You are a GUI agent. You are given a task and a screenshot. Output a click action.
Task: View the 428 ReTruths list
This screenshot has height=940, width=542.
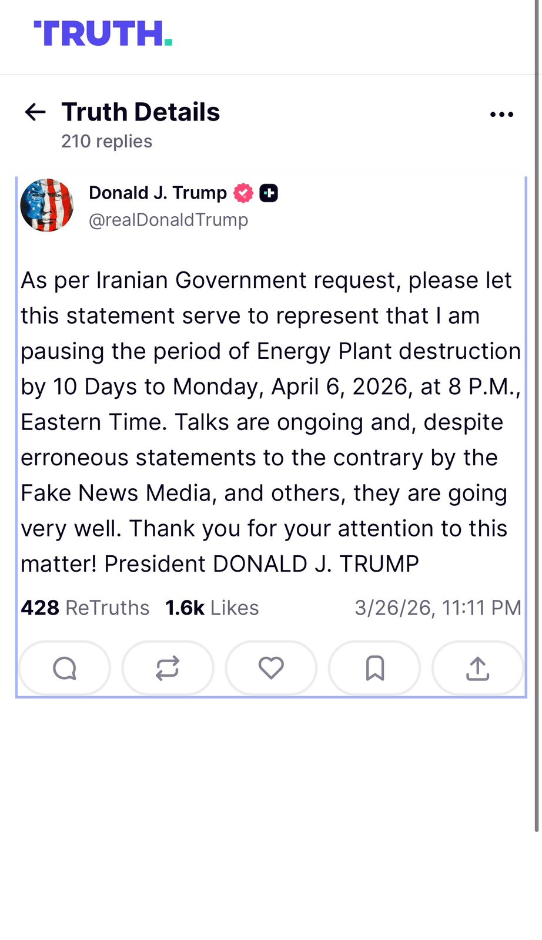85,607
